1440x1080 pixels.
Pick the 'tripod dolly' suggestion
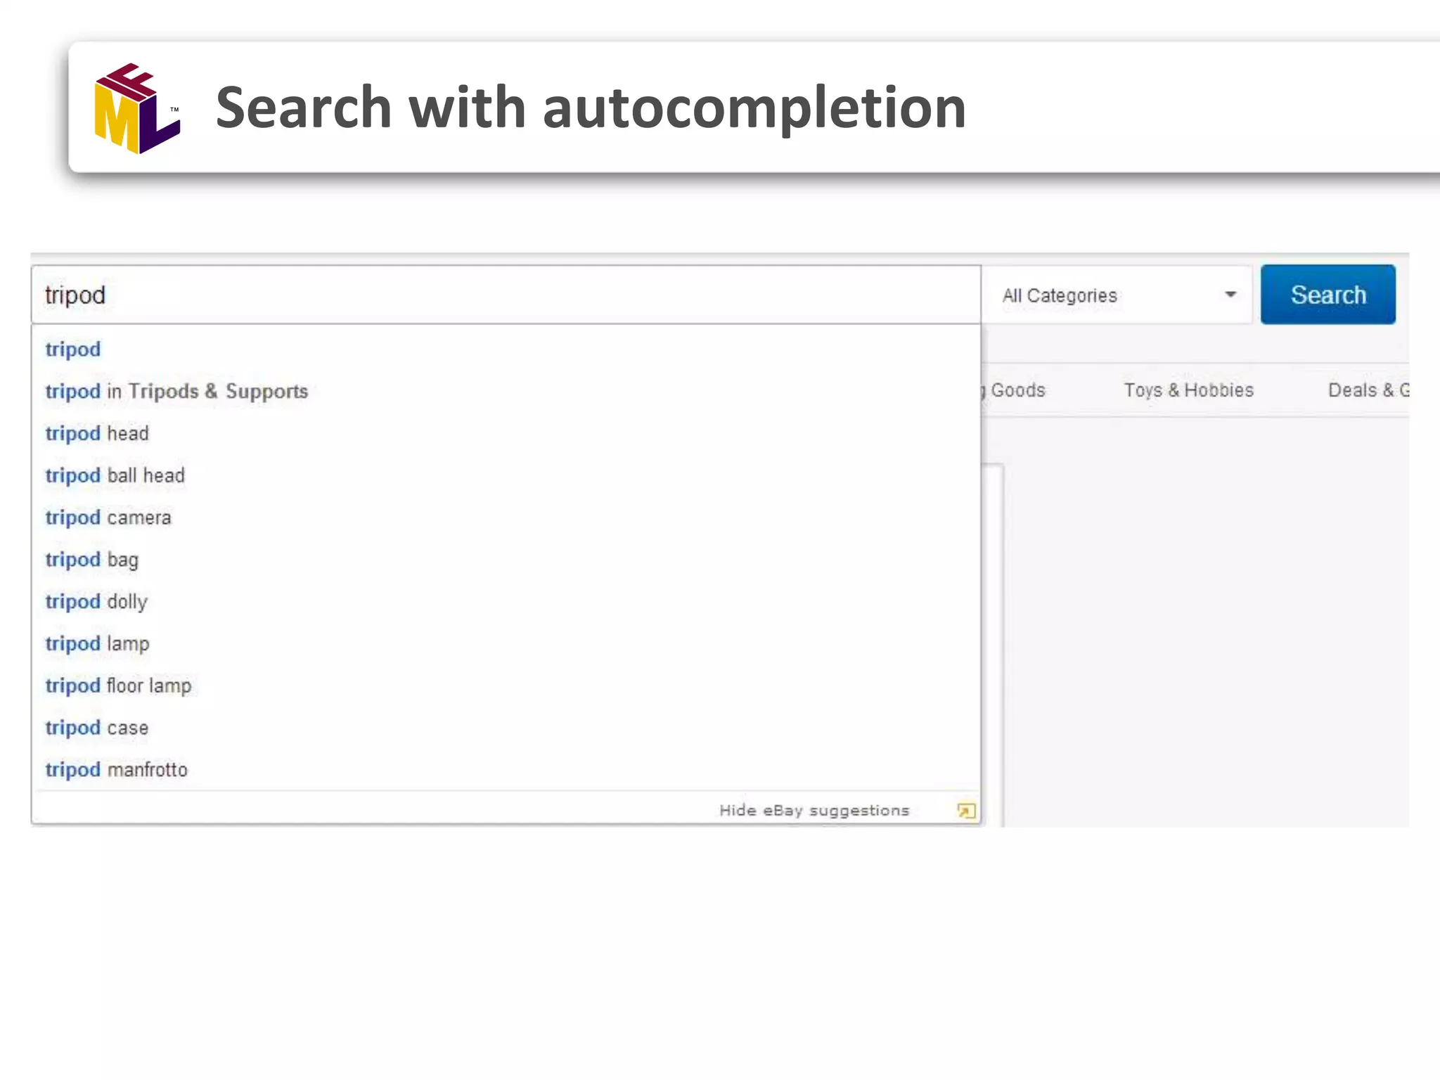[96, 602]
